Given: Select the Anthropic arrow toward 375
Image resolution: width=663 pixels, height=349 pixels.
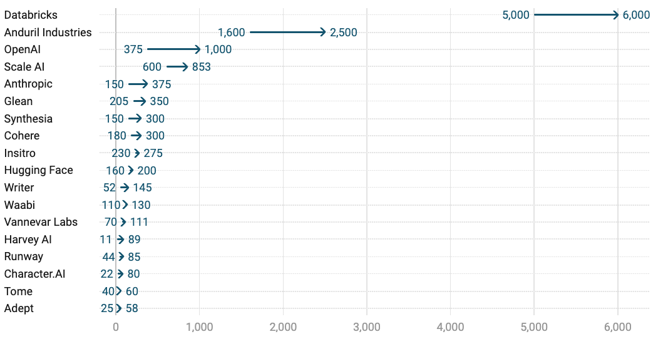Looking at the screenshot, I should [x=138, y=84].
